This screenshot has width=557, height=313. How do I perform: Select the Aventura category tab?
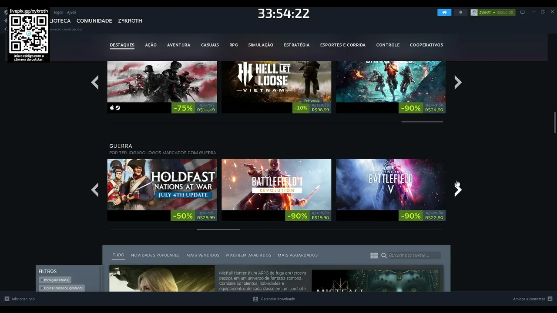click(x=179, y=45)
